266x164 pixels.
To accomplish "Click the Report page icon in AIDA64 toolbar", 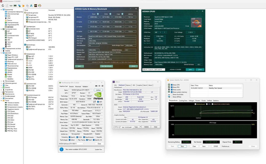I will click(x=7, y=6).
